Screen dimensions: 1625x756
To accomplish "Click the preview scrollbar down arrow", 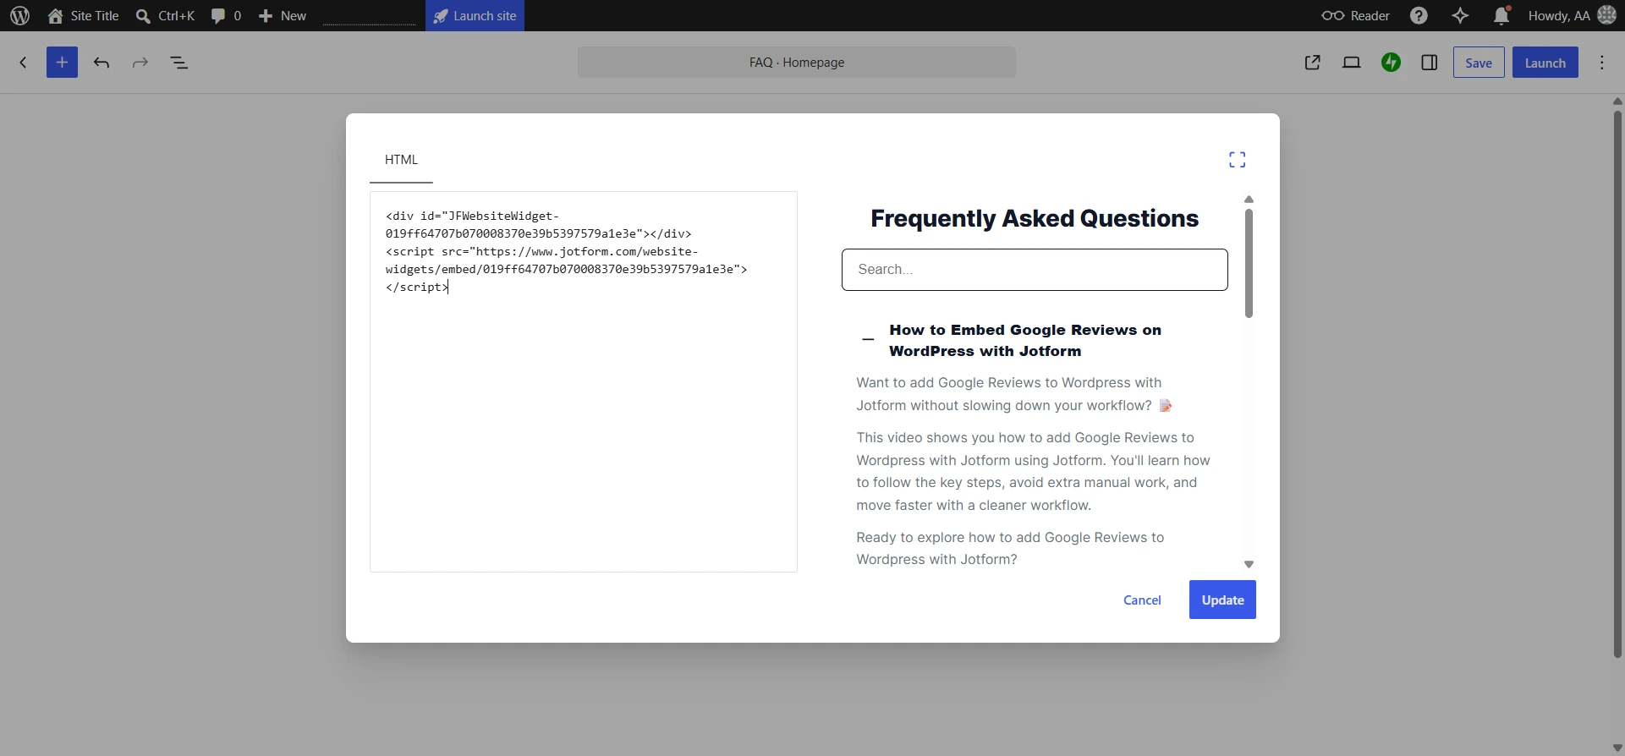I will (x=1249, y=564).
